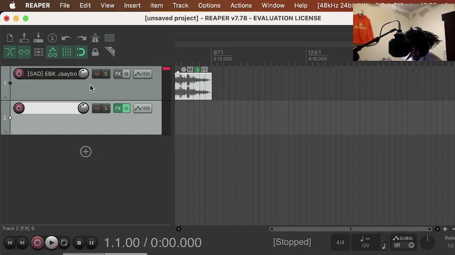Open the File menu
Screen dimensions: 455x255
point(65,6)
